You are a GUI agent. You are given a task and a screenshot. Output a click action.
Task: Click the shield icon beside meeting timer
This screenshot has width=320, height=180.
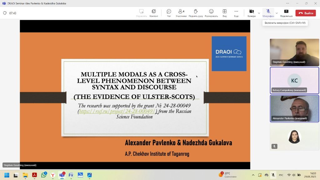[5, 13]
